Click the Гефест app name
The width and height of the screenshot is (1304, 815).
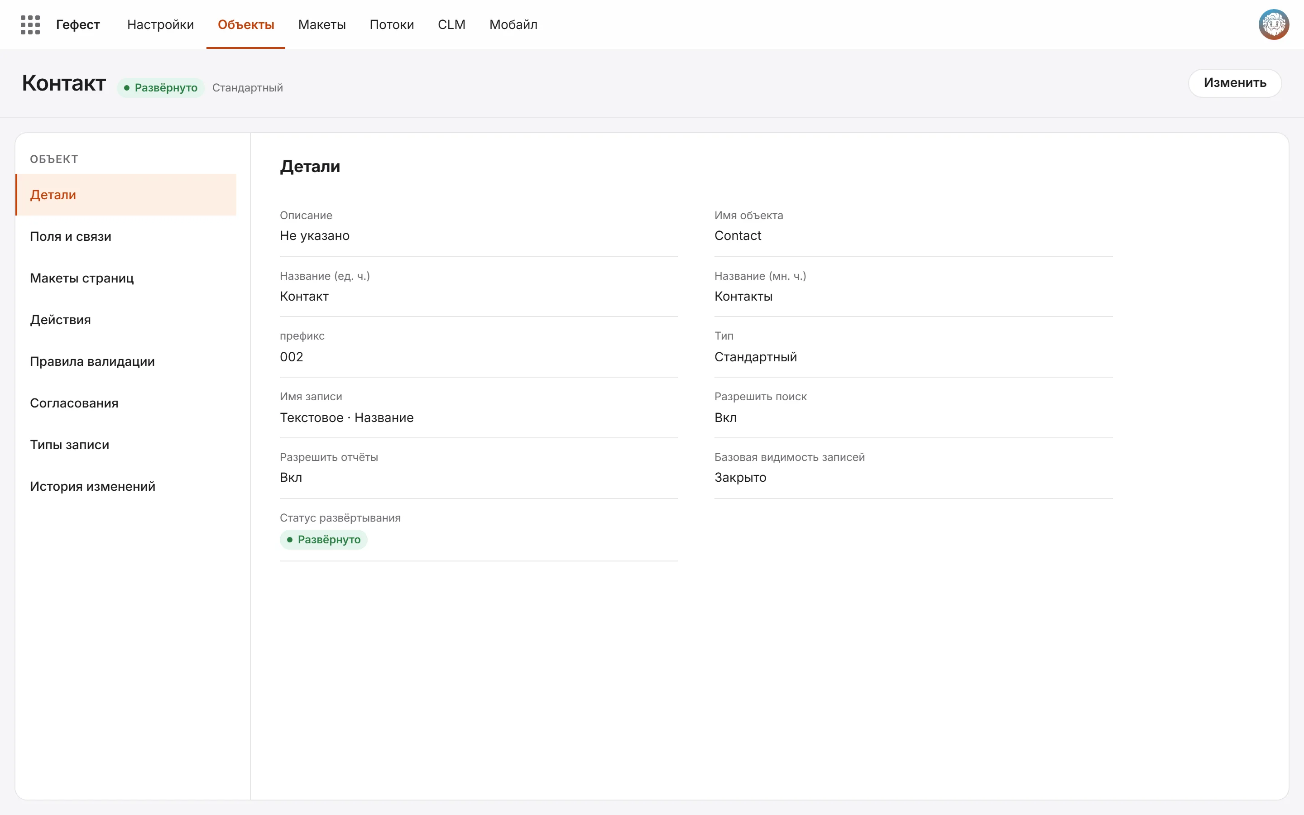click(77, 25)
